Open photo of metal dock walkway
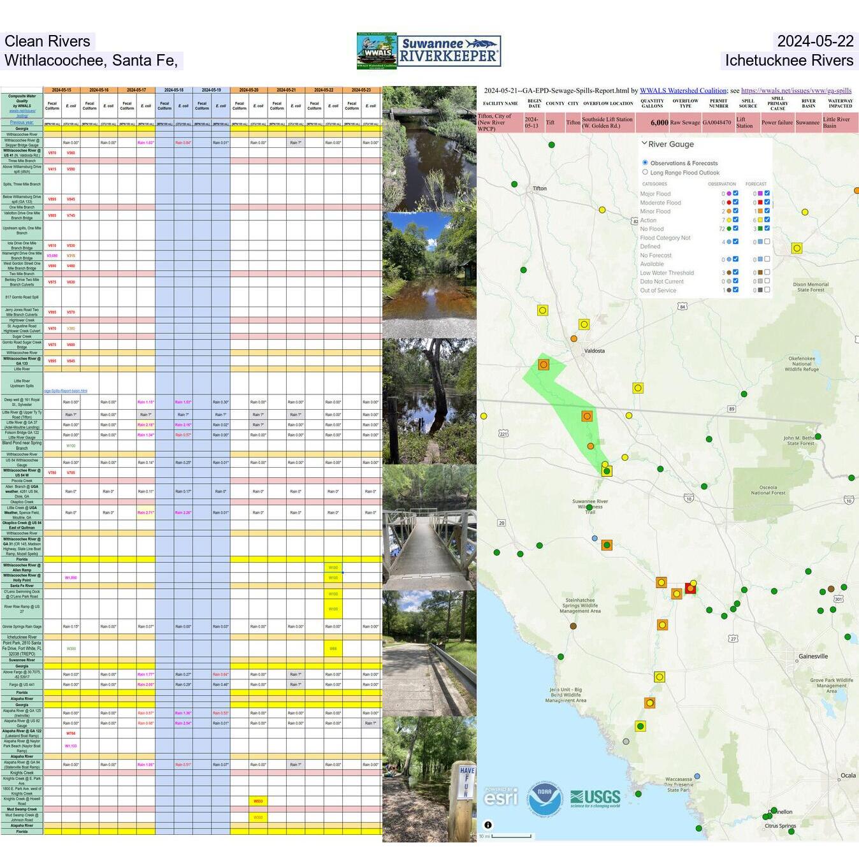This screenshot has height=859, width=859. point(429,527)
